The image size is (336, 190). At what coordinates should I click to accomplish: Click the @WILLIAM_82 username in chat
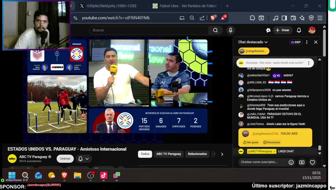coord(257,83)
